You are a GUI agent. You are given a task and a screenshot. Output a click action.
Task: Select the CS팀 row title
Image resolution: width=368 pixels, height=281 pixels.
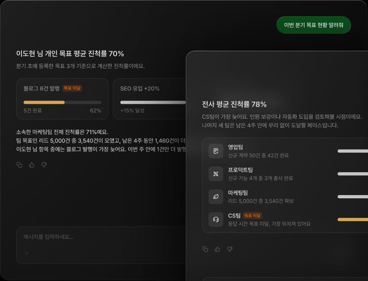point(234,216)
